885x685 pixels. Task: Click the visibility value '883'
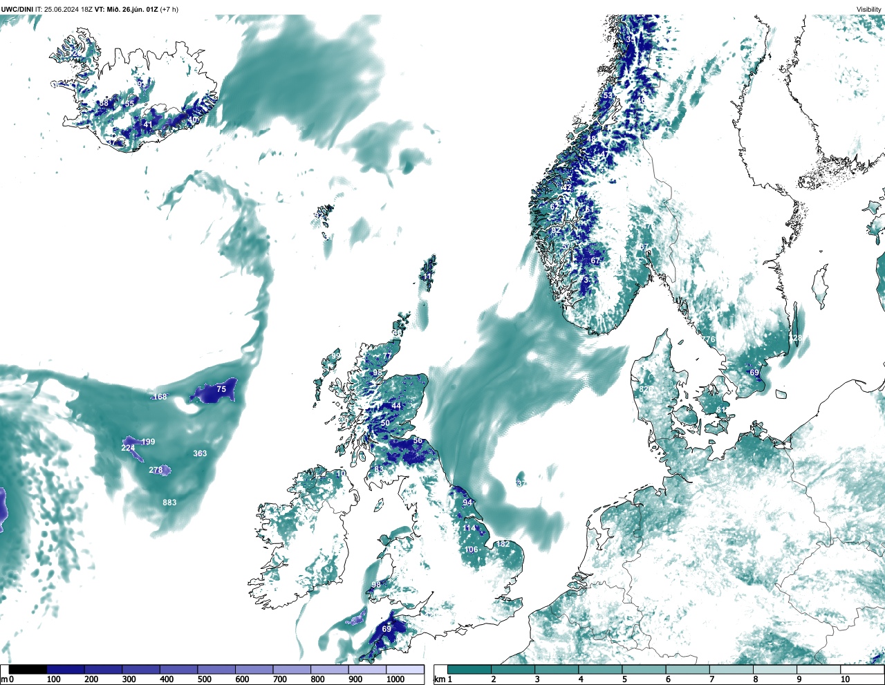(x=169, y=503)
